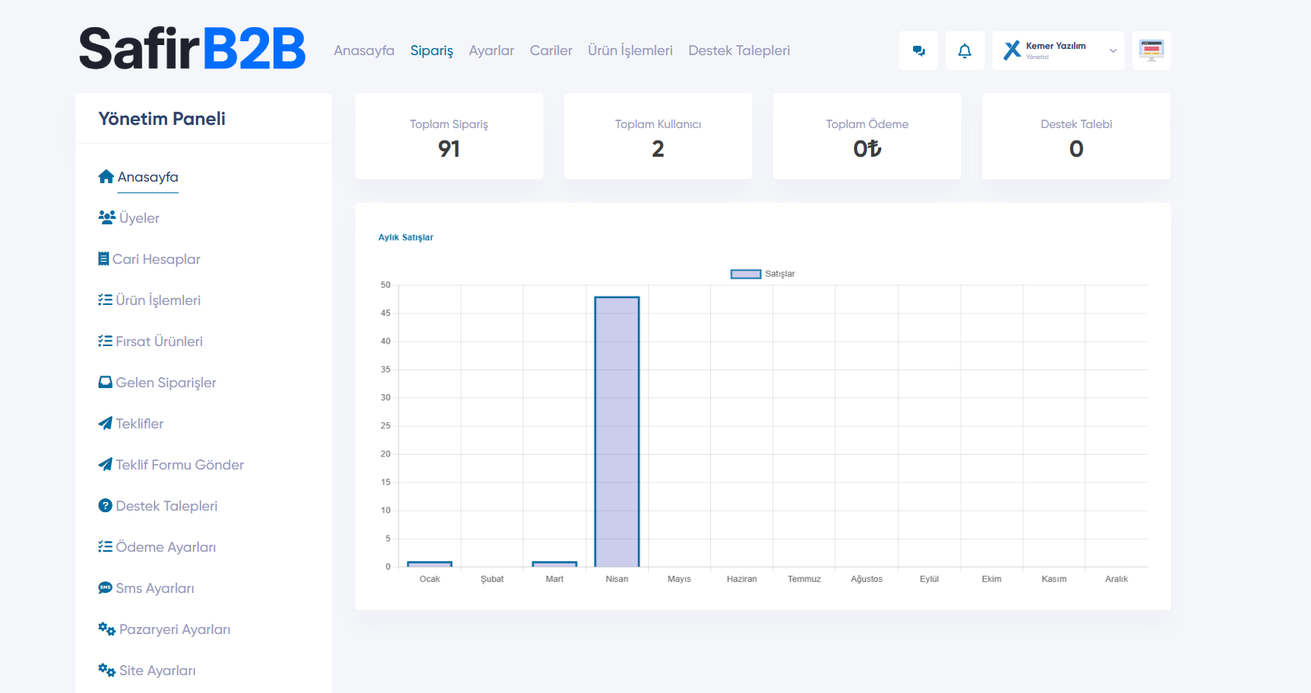Open Ürün İşlemleri in top navigation
The height and width of the screenshot is (693, 1311).
(x=629, y=50)
